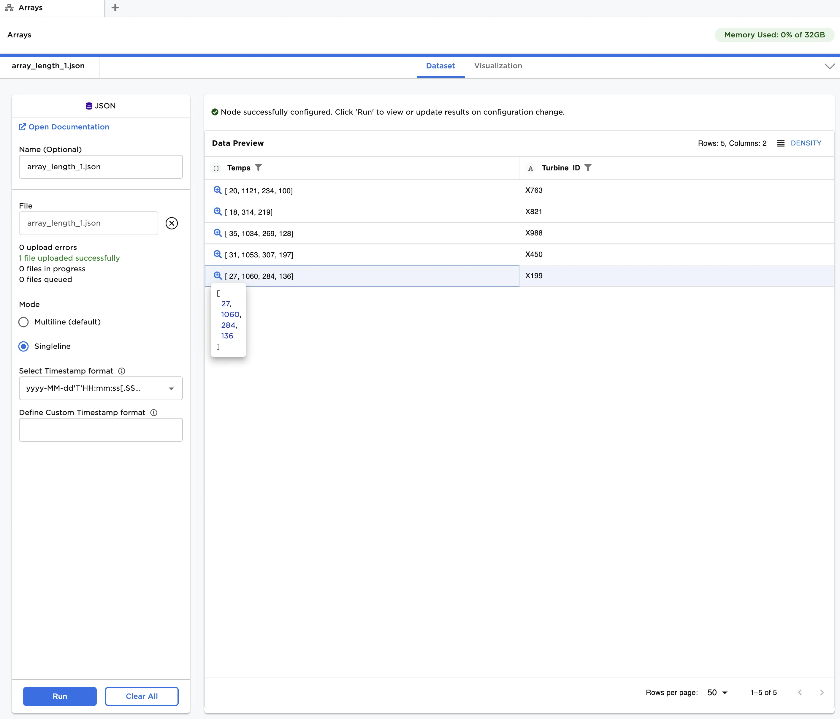The height and width of the screenshot is (719, 840).
Task: Filter the Temps column
Action: coord(258,168)
